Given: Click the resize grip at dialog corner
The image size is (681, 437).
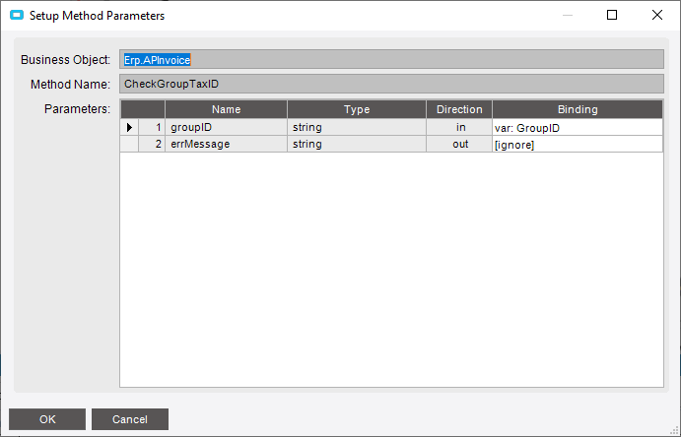Looking at the screenshot, I should (675, 431).
